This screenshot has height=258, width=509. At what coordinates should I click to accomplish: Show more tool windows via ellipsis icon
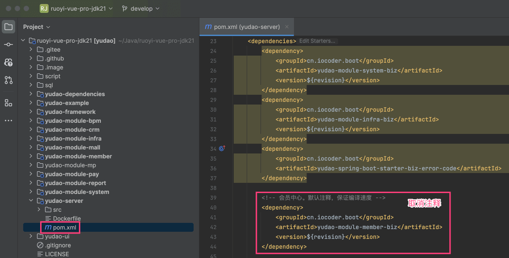click(x=8, y=121)
